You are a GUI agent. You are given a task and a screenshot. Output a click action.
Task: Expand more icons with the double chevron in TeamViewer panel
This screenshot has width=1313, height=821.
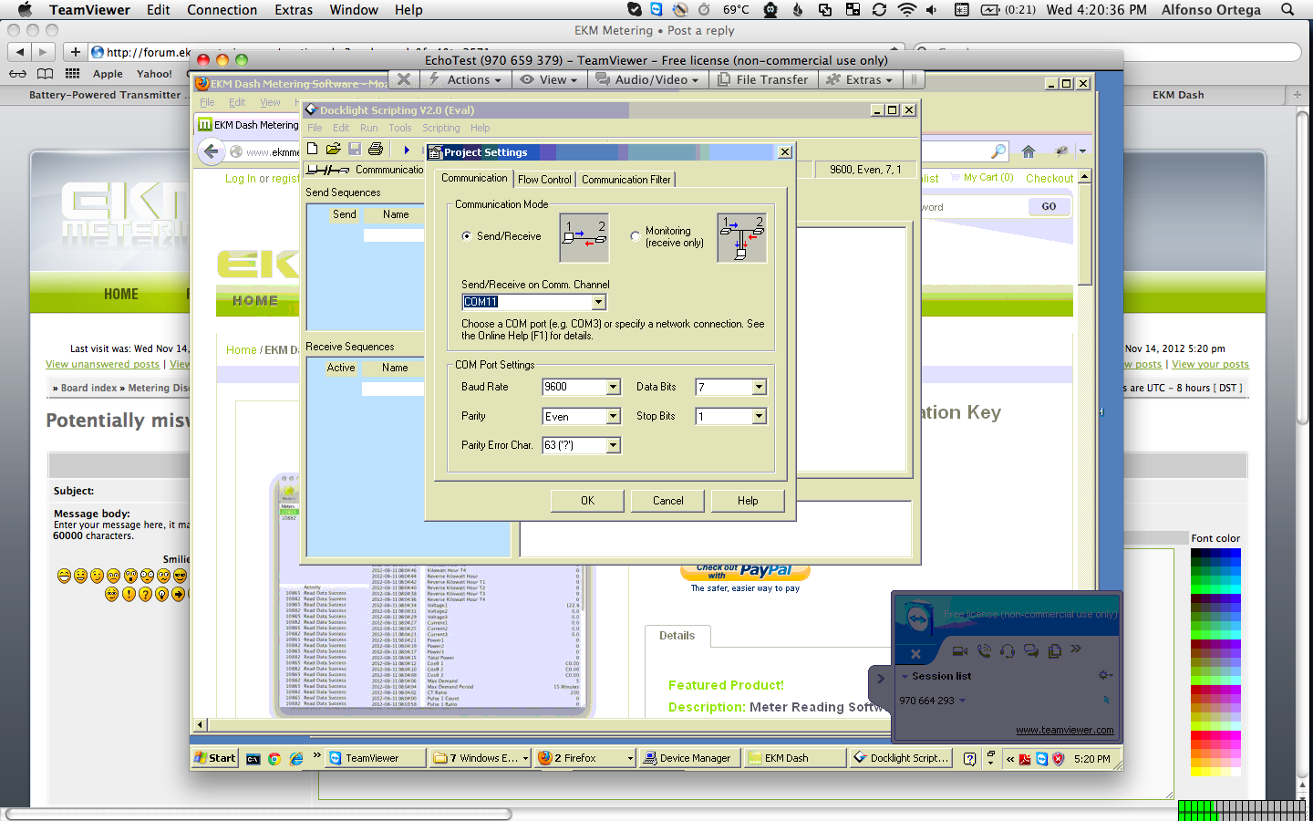coord(1076,650)
